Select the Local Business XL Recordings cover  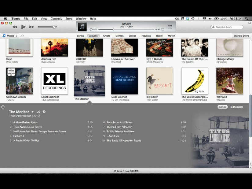click(x=54, y=81)
